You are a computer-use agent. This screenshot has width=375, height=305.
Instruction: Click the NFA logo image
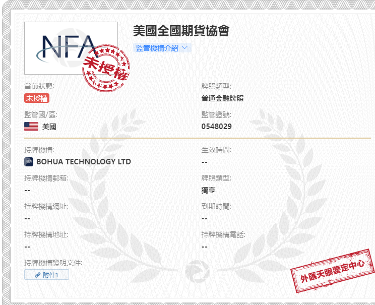pos(71,48)
